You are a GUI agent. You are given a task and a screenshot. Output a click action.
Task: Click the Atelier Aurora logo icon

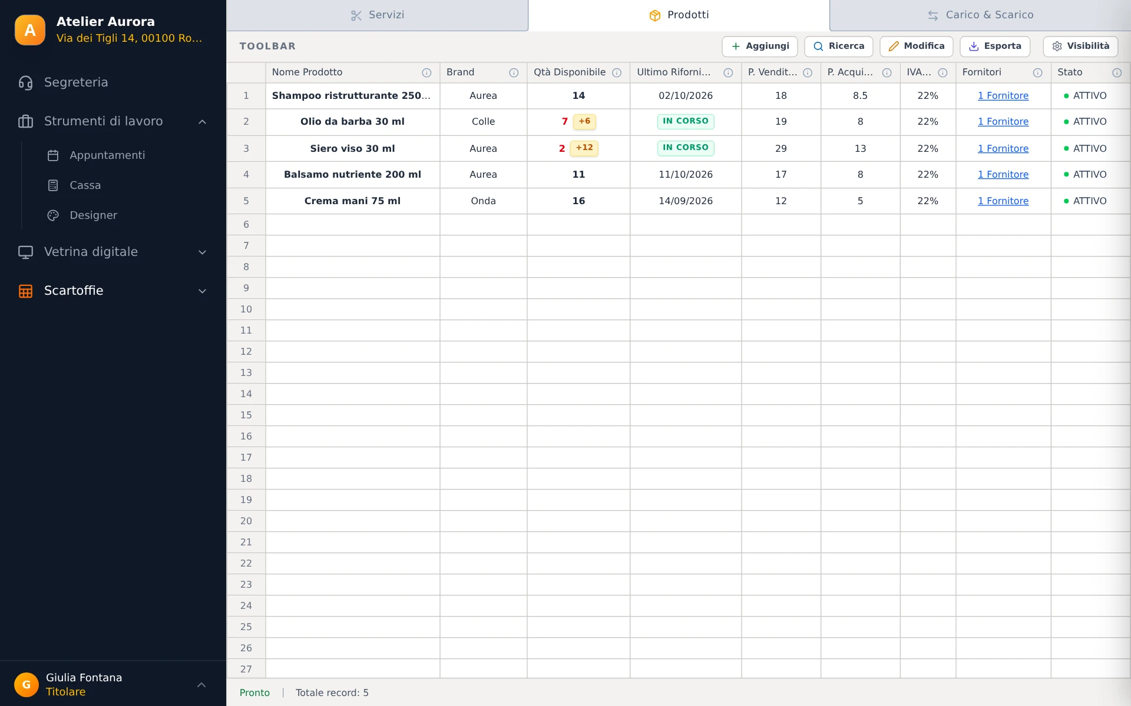[29, 30]
